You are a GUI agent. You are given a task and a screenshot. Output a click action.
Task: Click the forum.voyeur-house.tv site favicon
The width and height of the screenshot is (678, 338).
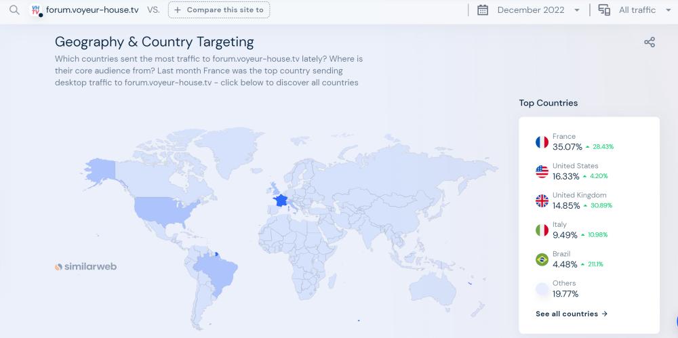point(37,10)
